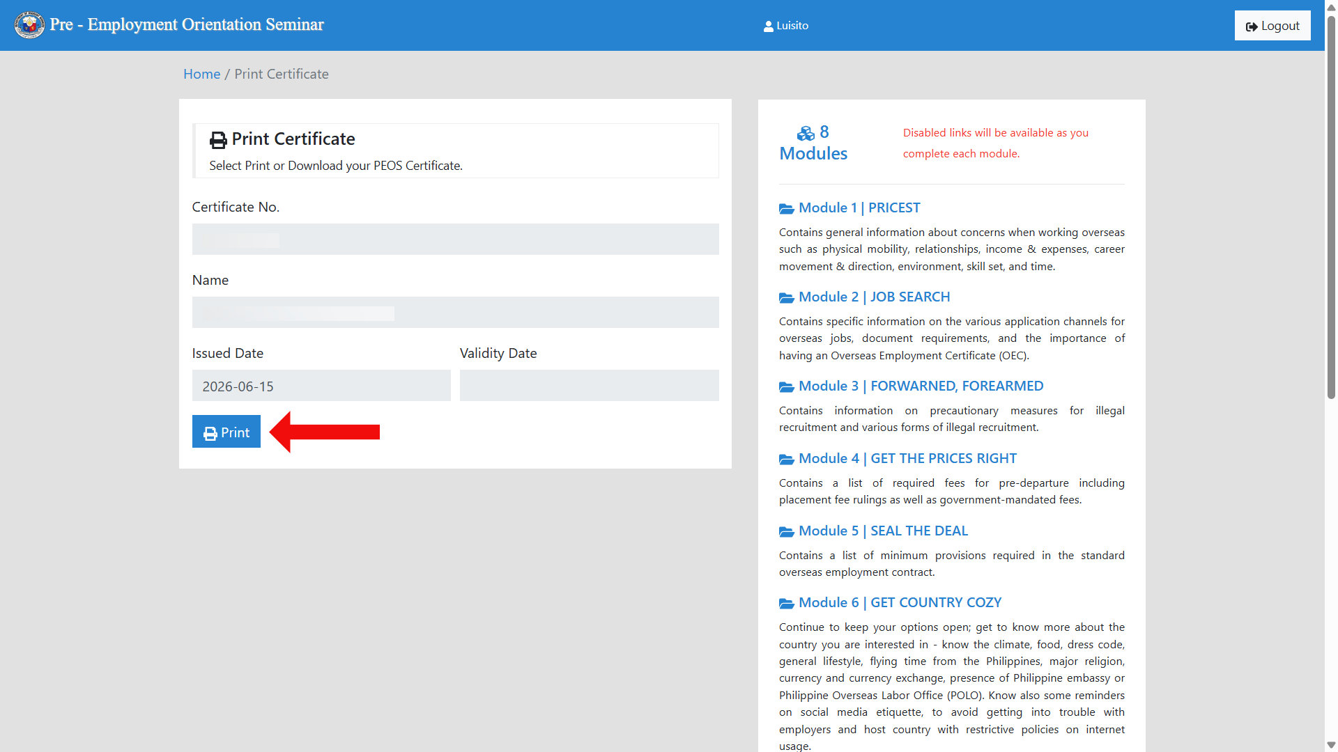Click the Name input field

pyautogui.click(x=455, y=312)
